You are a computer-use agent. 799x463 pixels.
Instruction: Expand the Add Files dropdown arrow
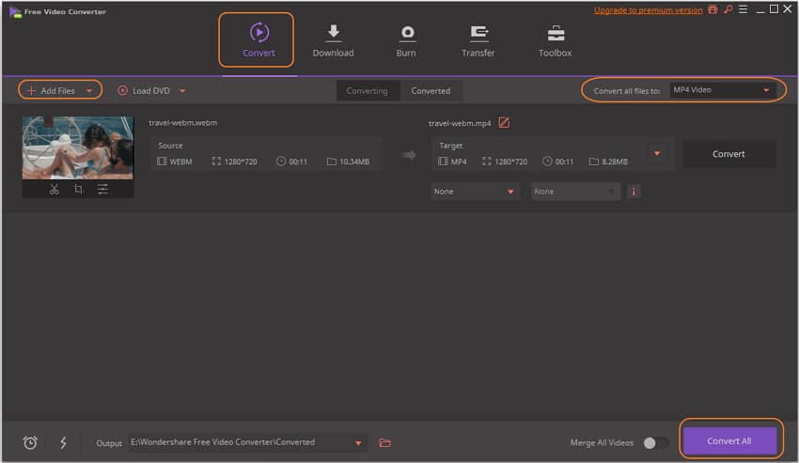coord(89,91)
